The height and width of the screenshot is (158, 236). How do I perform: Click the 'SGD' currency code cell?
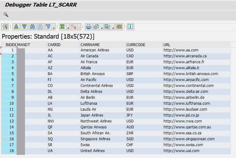click(x=144, y=139)
